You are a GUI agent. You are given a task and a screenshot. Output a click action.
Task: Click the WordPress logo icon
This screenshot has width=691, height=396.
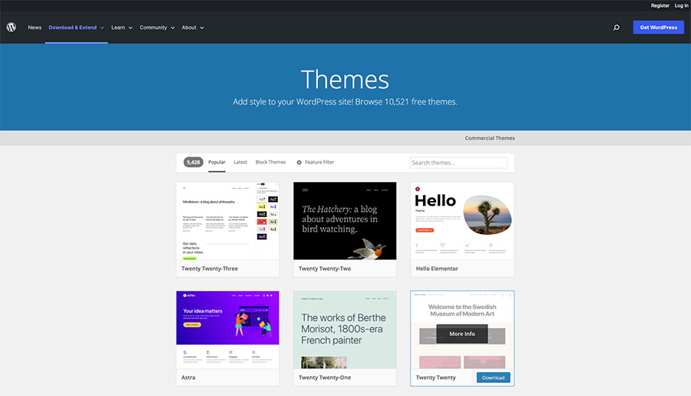(x=12, y=28)
